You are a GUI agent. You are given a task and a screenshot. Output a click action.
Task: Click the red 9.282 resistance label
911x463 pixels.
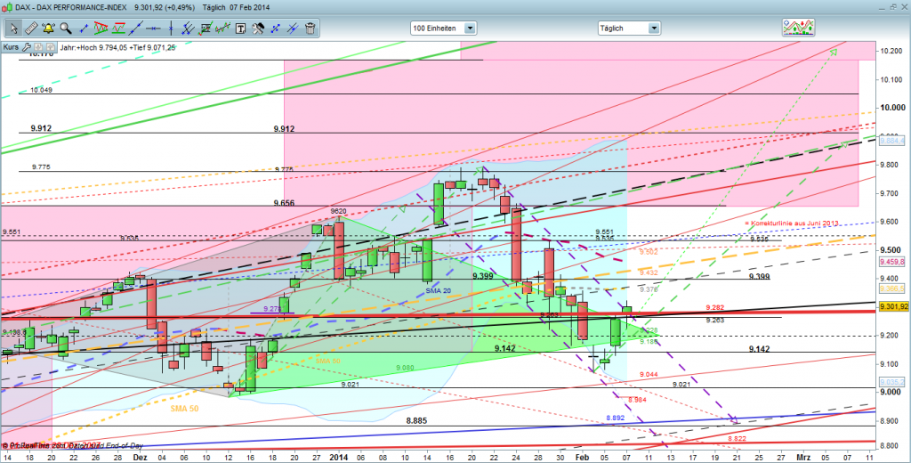714,307
